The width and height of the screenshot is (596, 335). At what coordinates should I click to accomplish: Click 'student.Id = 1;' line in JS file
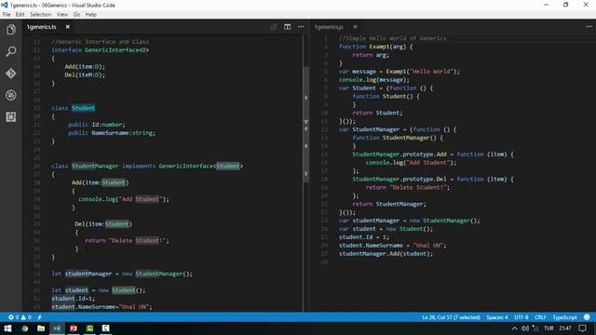coord(364,237)
